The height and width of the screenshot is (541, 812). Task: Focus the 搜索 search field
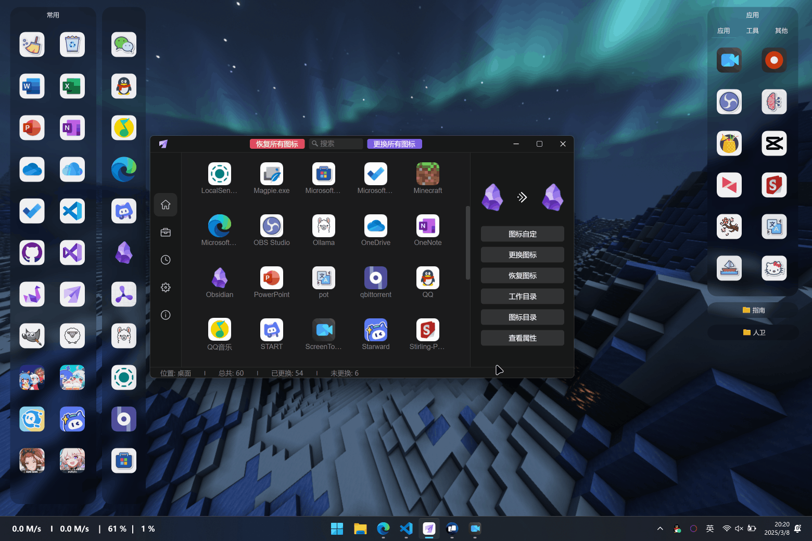click(336, 144)
